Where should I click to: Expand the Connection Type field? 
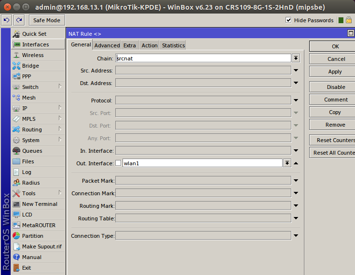click(296, 235)
